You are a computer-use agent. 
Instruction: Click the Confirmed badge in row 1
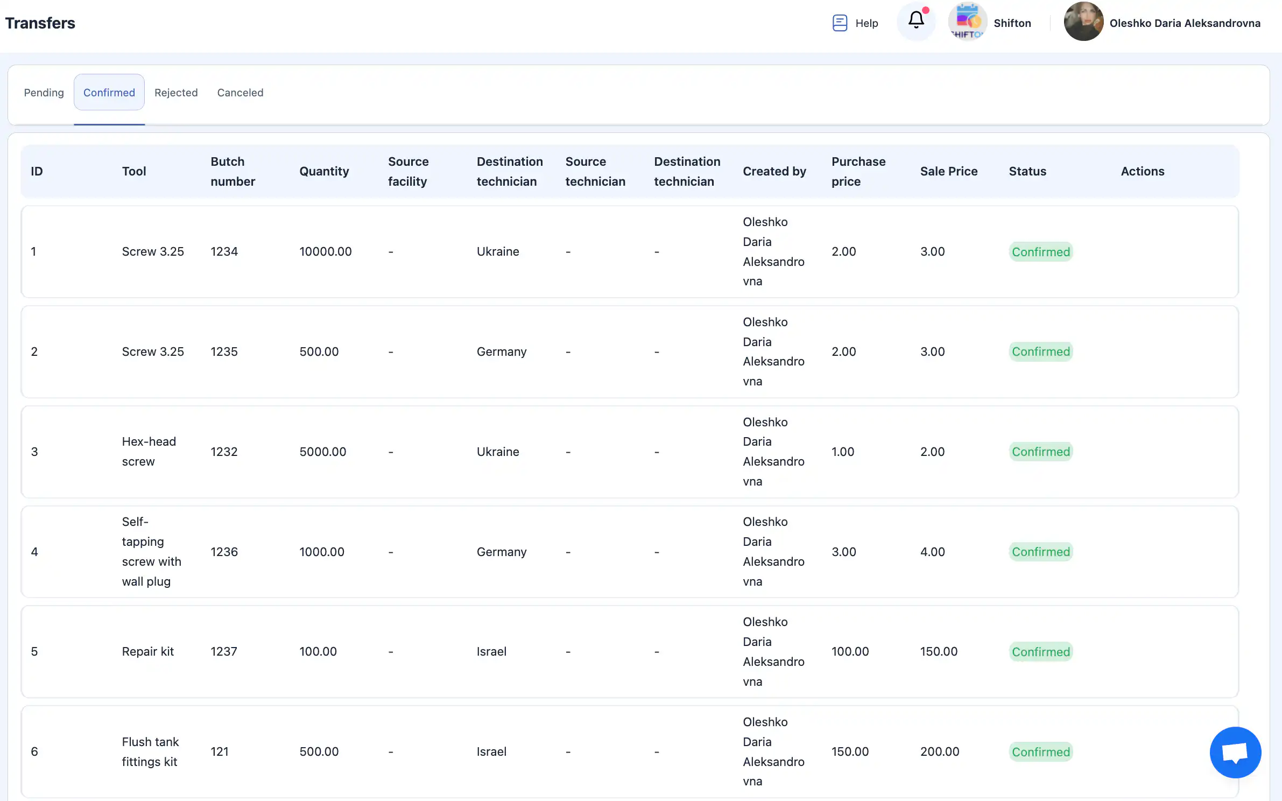[x=1040, y=252]
